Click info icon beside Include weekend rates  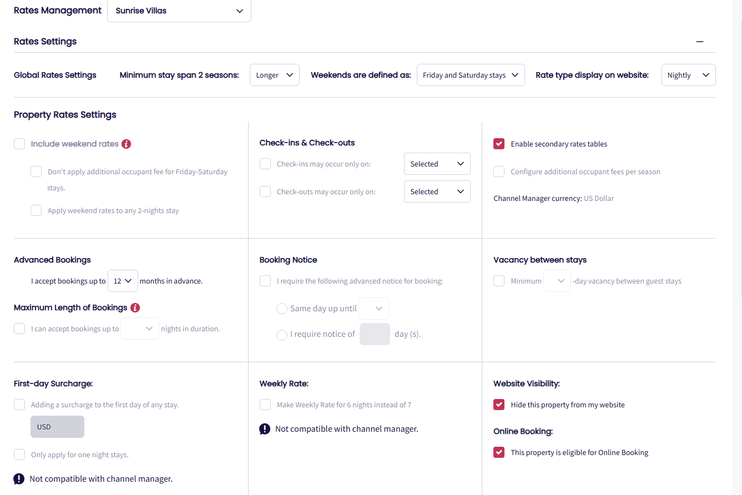coord(126,144)
